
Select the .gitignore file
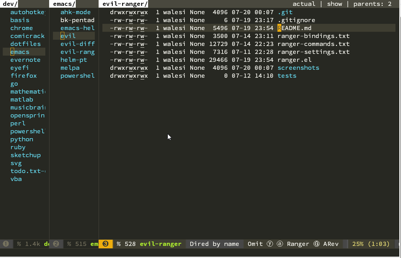[296, 20]
